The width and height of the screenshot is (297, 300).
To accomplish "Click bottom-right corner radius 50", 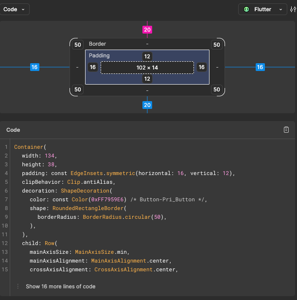I will coord(217,89).
